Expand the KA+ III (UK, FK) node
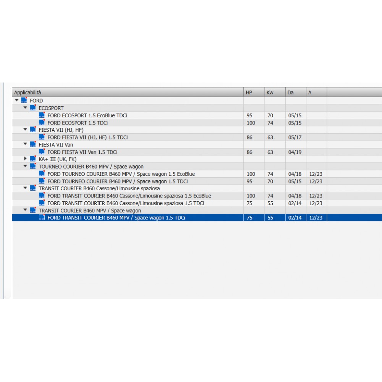 (x=26, y=159)
